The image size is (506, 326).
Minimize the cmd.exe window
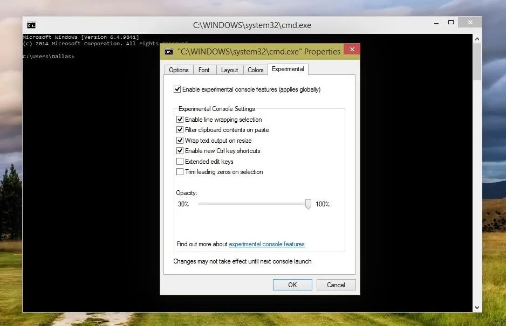click(x=436, y=23)
